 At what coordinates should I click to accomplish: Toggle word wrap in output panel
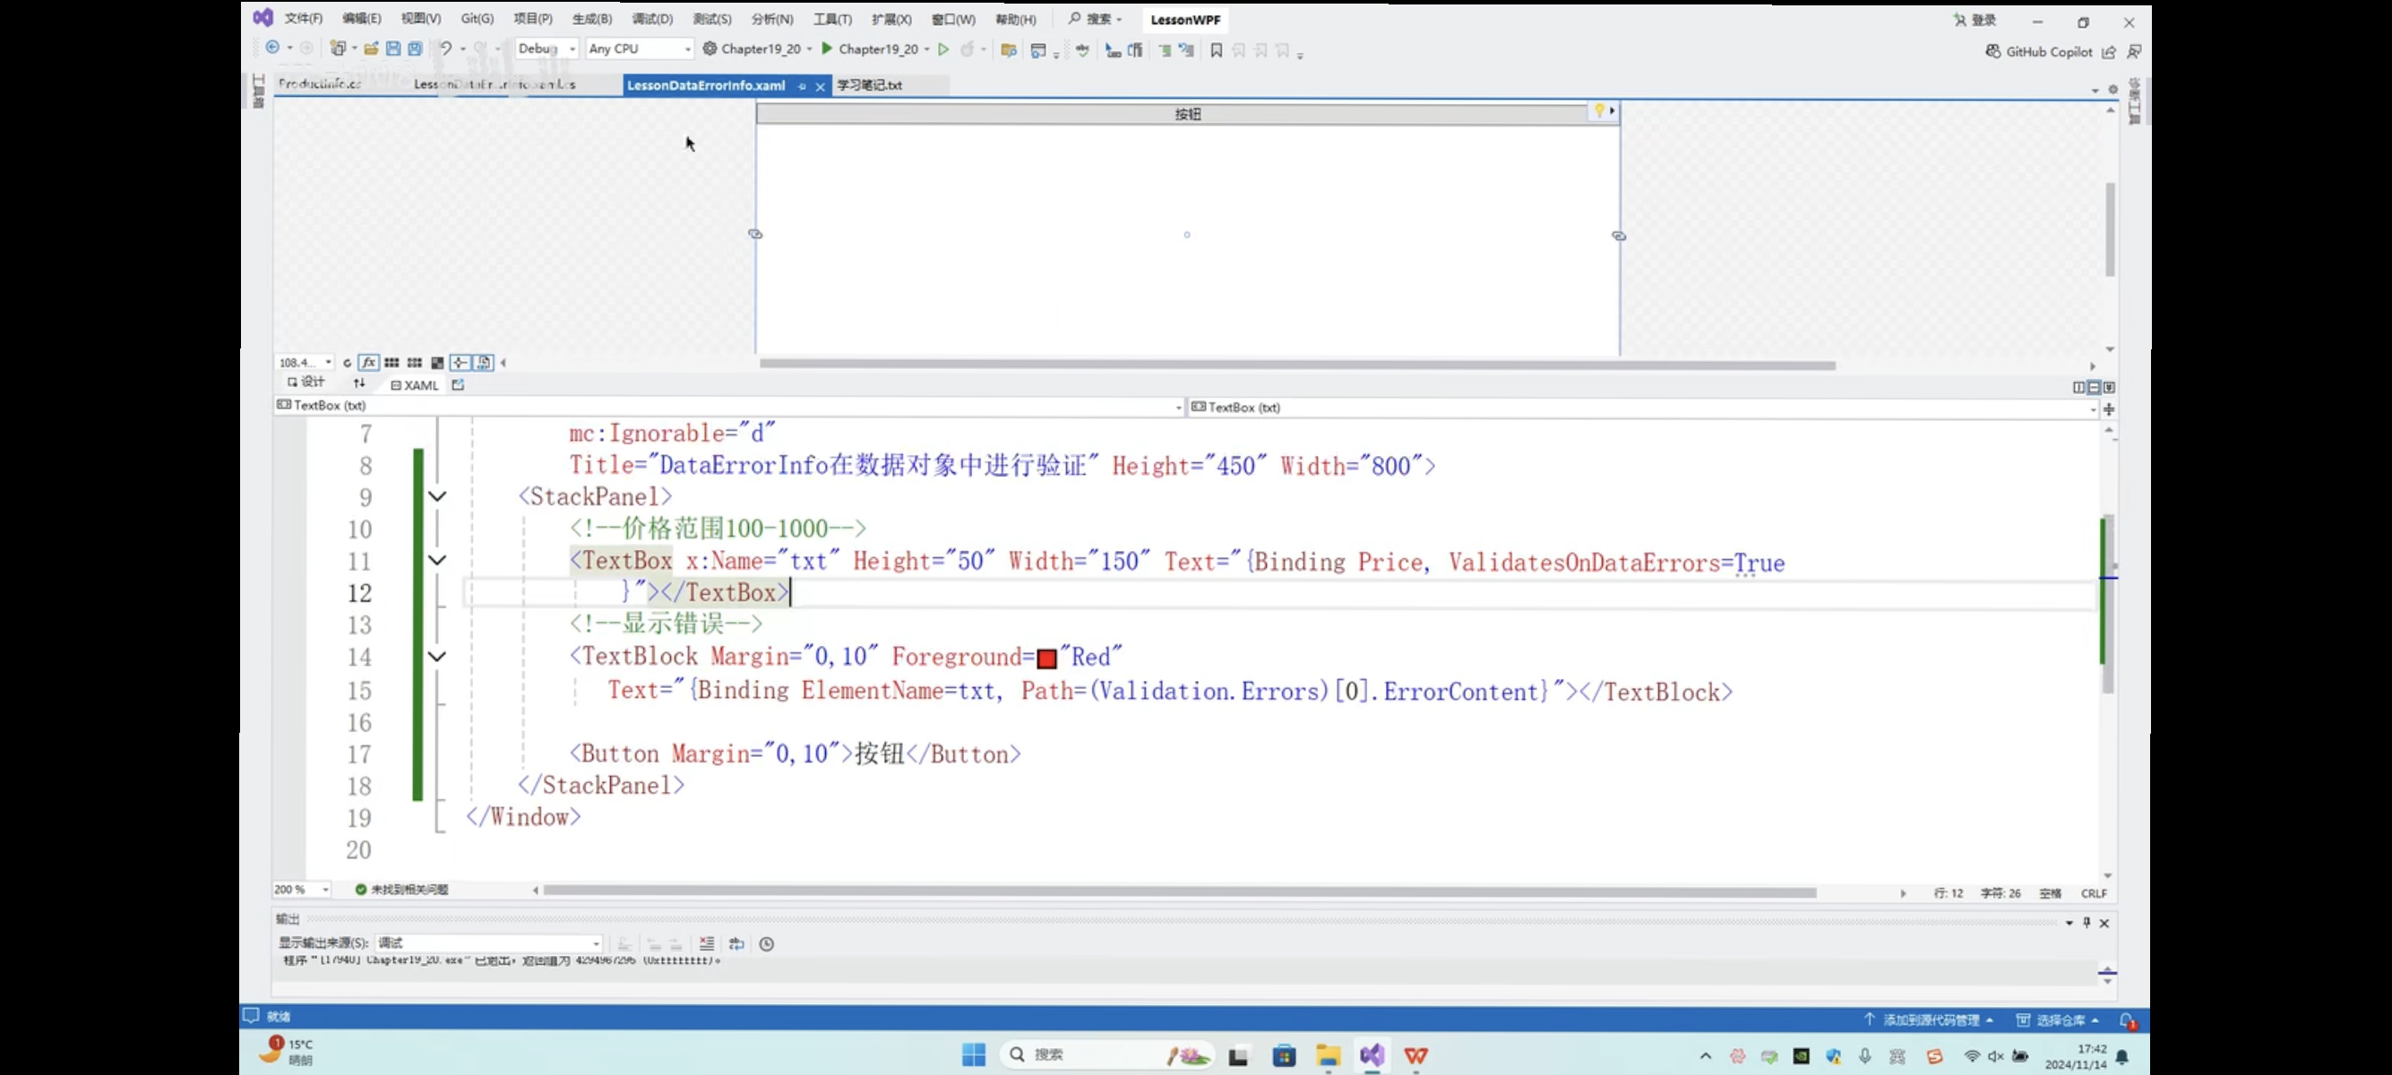tap(736, 944)
